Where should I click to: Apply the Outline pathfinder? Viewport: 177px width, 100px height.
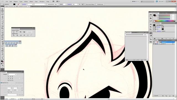28,35
